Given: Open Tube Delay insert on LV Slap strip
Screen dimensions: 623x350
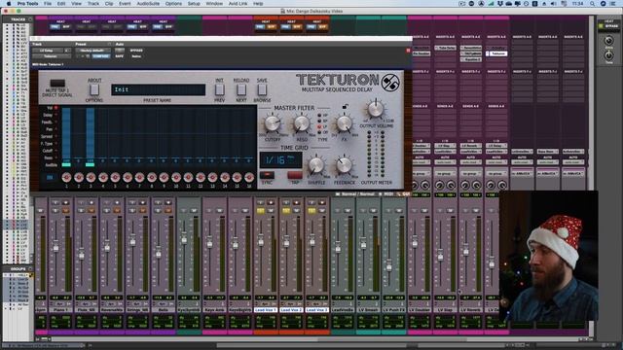Looking at the screenshot, I should pos(445,48).
